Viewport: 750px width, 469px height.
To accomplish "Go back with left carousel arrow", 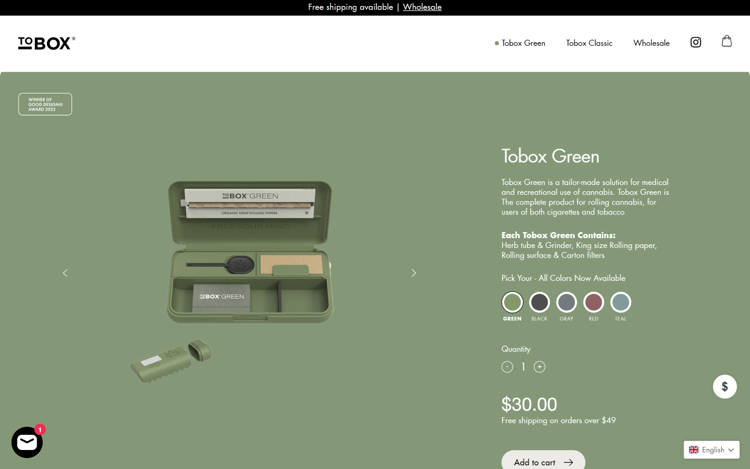I will point(65,273).
